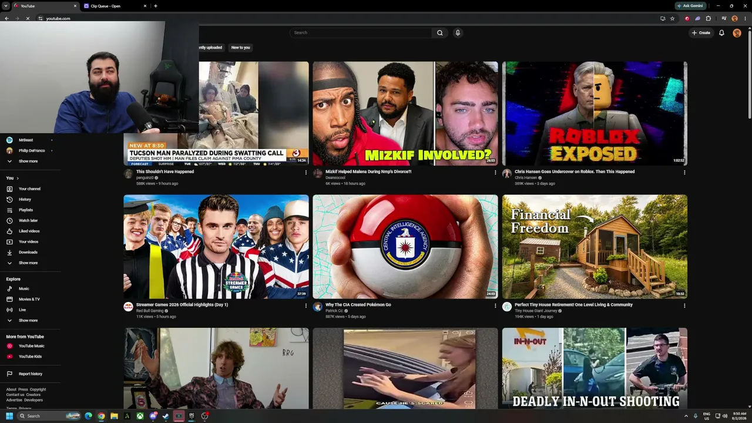This screenshot has height=423, width=752.
Task: Click the Create button
Action: pos(701,33)
